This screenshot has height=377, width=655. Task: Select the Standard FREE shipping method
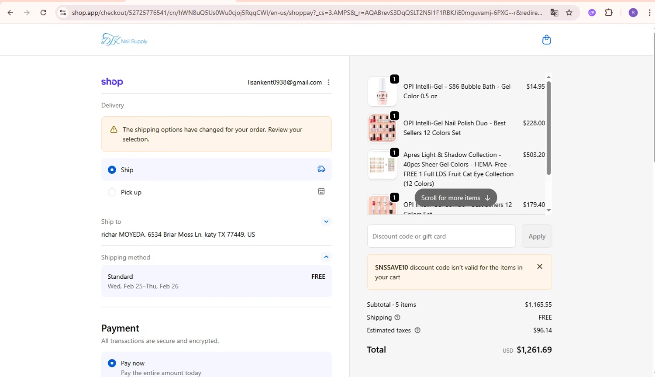pyautogui.click(x=217, y=281)
